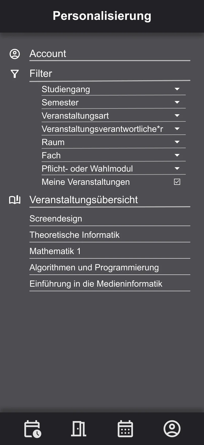Toggle the Meine Veranstaltungen checkbox

177,182
